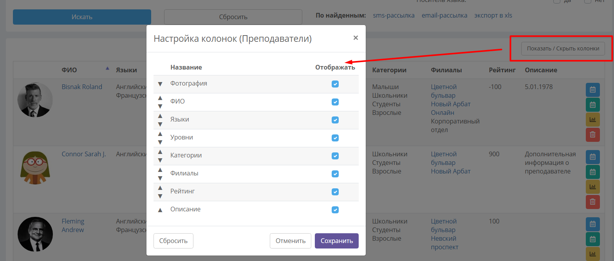Move Фотография row down with arrow
This screenshot has width=614, height=261.
pyautogui.click(x=160, y=84)
